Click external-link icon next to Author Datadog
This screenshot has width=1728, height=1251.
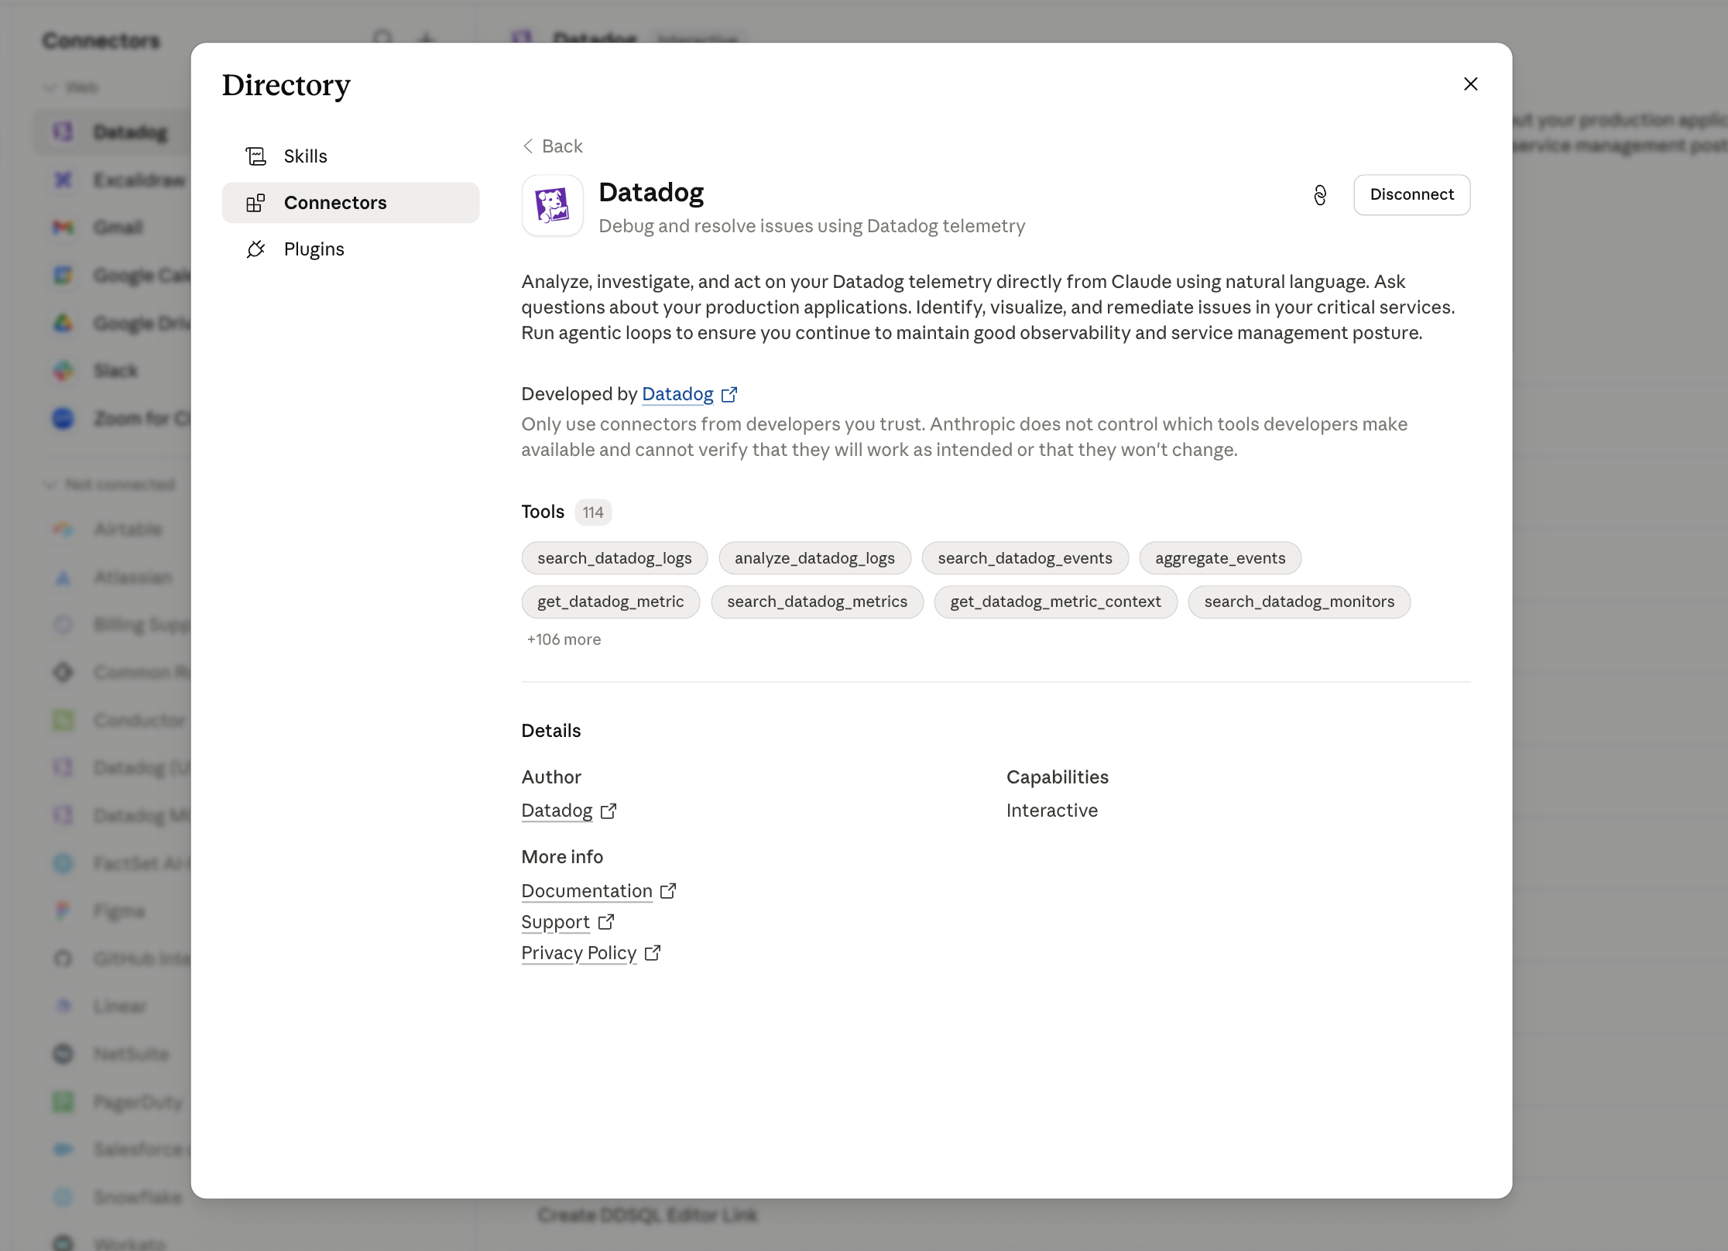click(x=609, y=811)
